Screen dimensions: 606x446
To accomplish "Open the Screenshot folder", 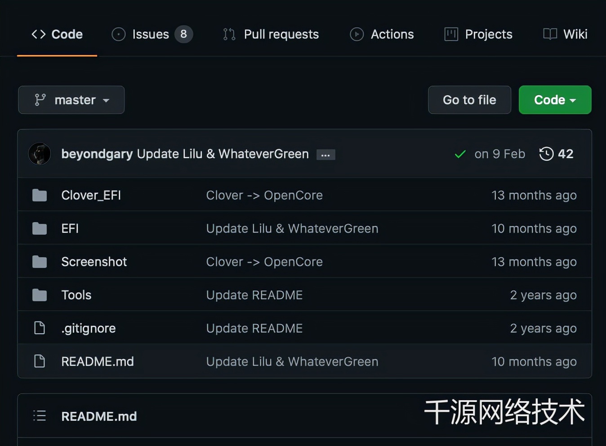I will tap(94, 262).
